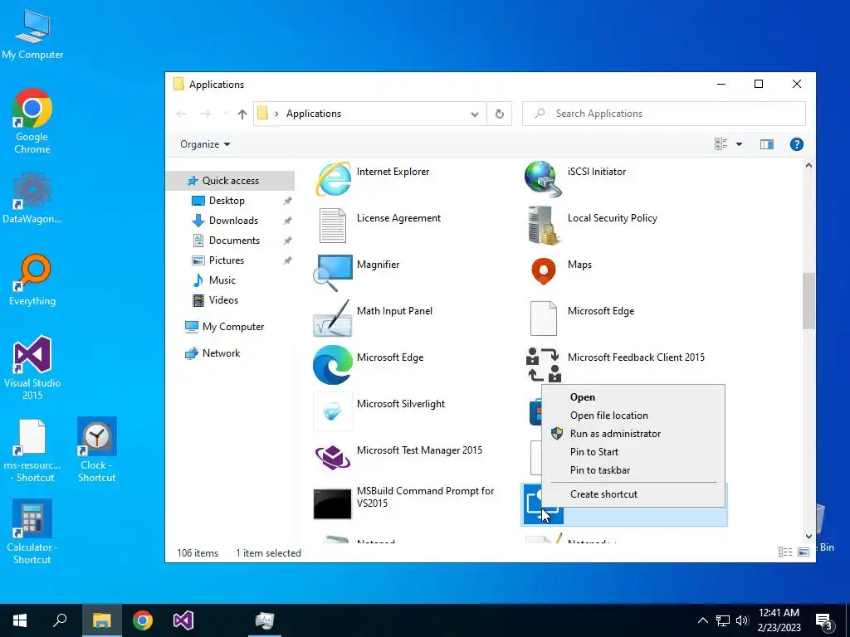Image resolution: width=850 pixels, height=637 pixels.
Task: Choose Open in the context menu
Action: click(x=633, y=397)
